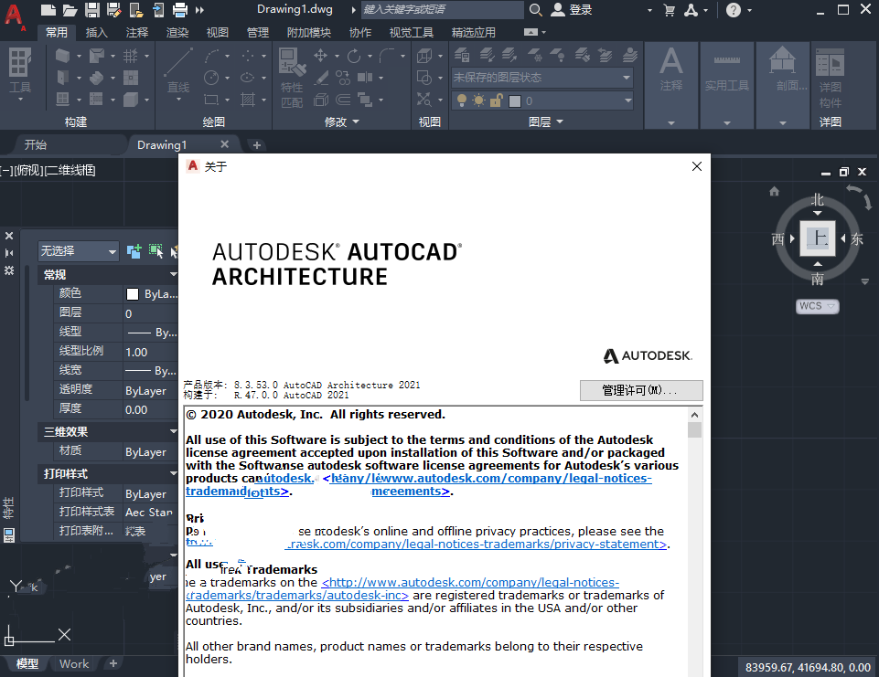Viewport: 879px width, 677px height.
Task: Click the Wall tool in the 构建 panel
Action: coord(63,56)
